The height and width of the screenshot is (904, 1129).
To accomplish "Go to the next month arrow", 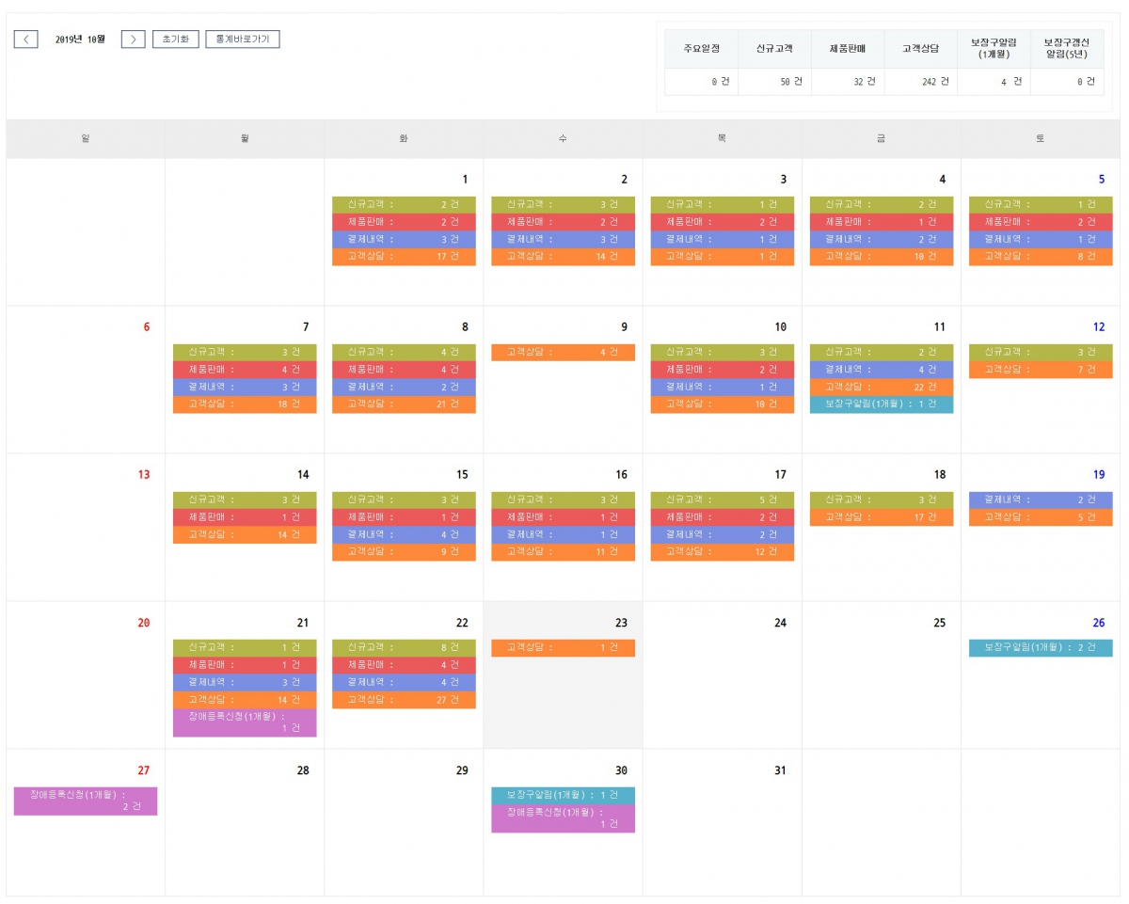I will point(133,40).
